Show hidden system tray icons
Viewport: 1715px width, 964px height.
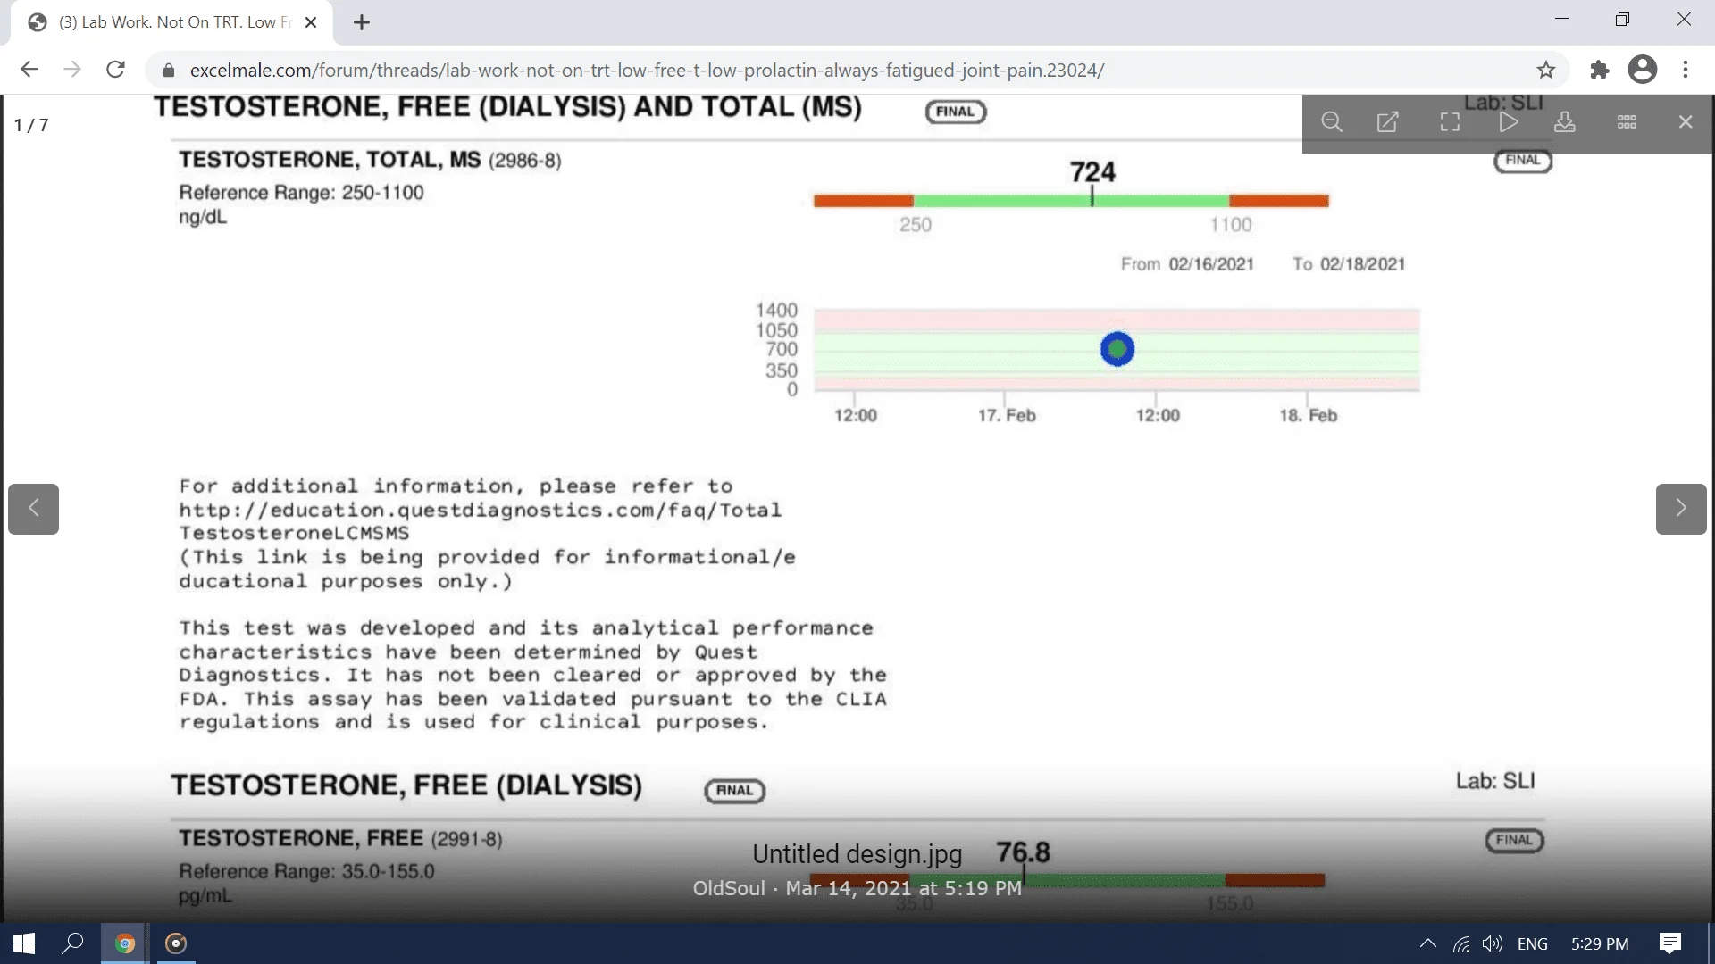click(x=1427, y=943)
